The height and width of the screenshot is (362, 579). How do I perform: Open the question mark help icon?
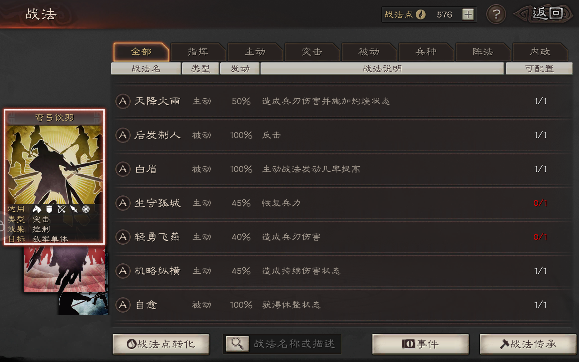click(496, 14)
